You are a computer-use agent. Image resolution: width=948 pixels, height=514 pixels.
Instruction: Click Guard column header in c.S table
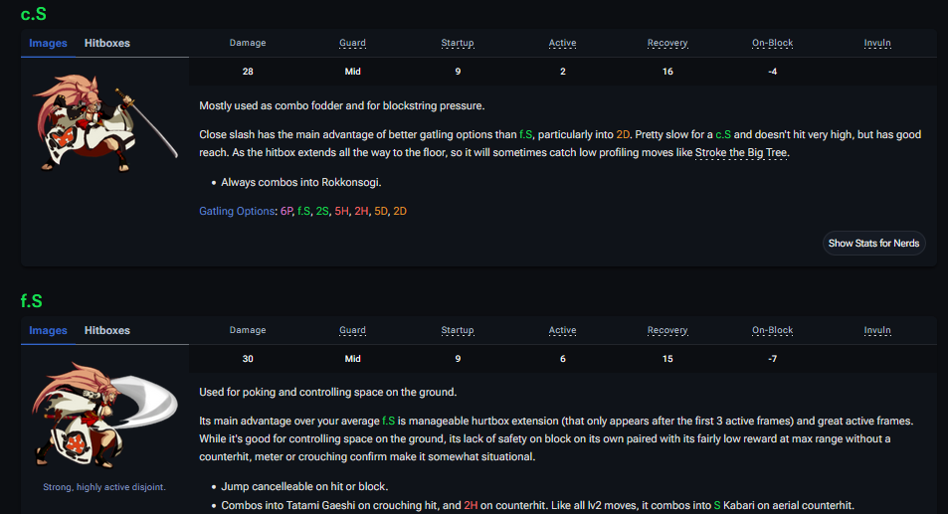(x=352, y=43)
